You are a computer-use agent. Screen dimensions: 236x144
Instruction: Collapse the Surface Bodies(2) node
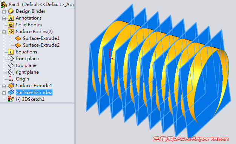(4, 32)
